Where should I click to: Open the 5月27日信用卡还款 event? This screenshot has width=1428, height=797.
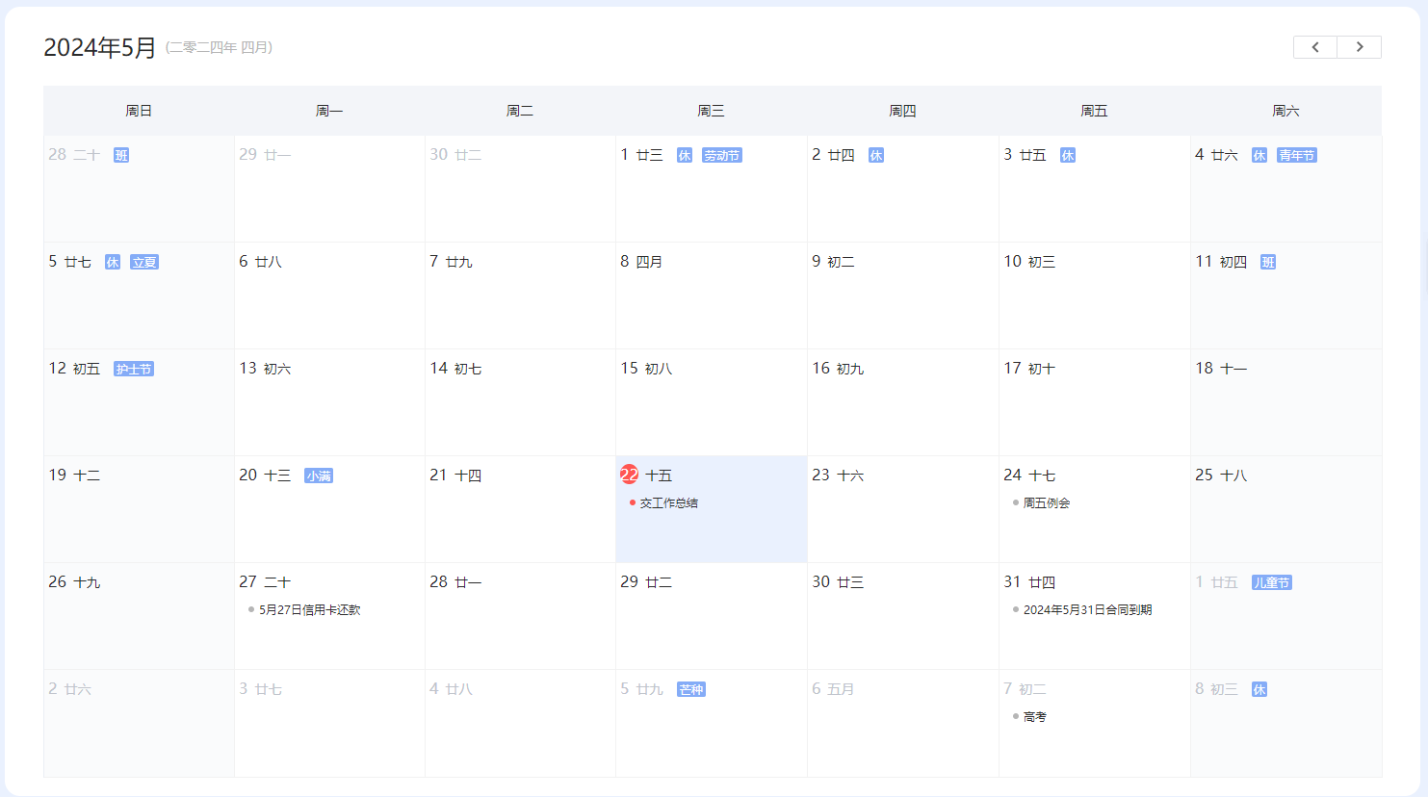pyautogui.click(x=310, y=610)
